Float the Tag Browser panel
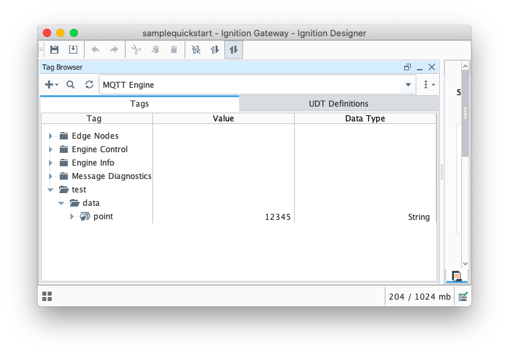Viewport: 509px width, 356px height. 408,67
